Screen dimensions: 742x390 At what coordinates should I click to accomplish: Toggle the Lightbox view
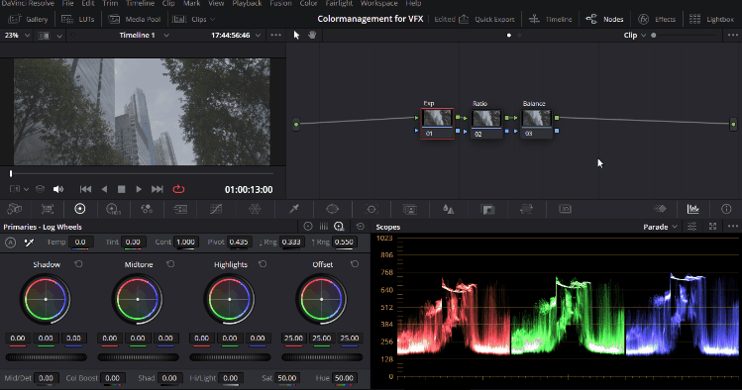coord(711,20)
